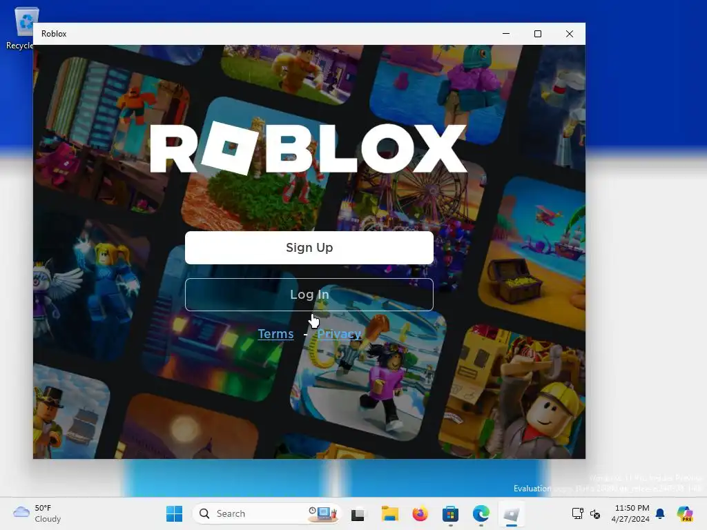Open the Windows Start menu

pyautogui.click(x=174, y=513)
